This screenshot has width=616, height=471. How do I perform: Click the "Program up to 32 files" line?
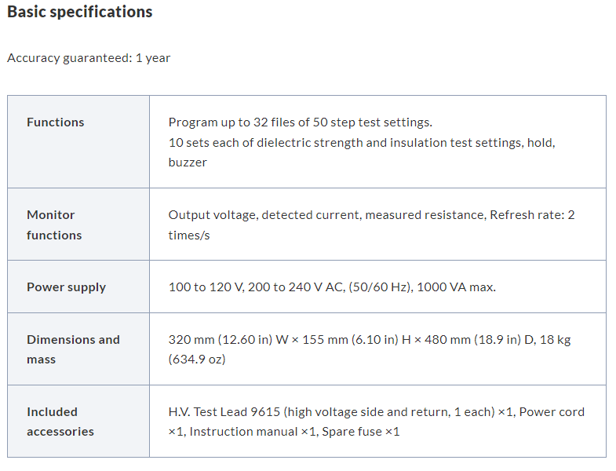301,122
